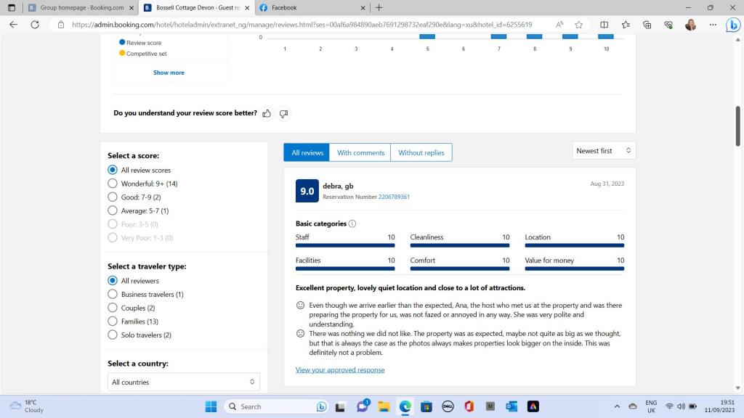Select the Wonderful: 9+ score filter
Viewport: 744px width, 418px height.
(x=113, y=184)
